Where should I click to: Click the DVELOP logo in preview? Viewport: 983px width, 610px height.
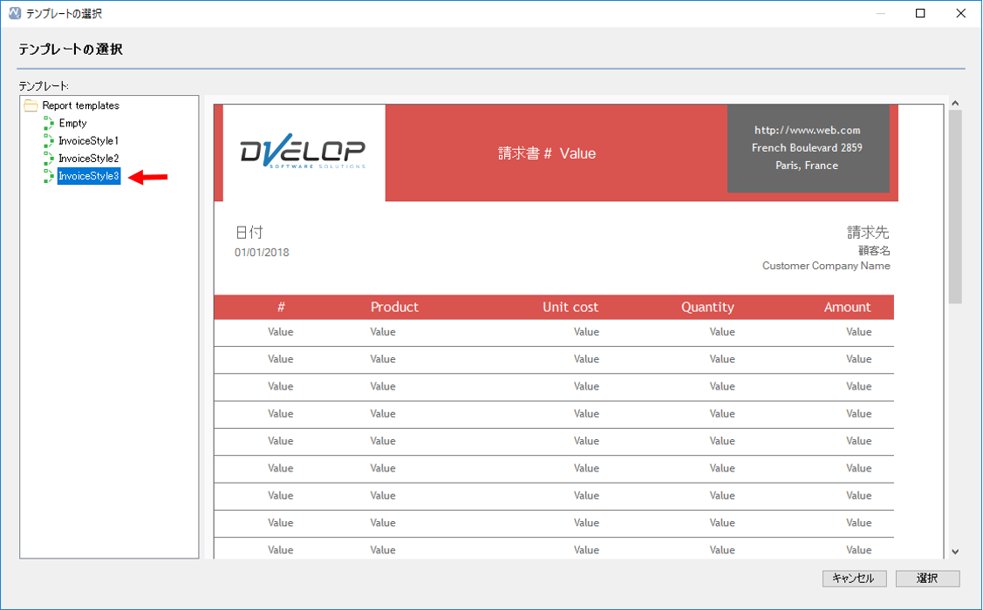(303, 153)
